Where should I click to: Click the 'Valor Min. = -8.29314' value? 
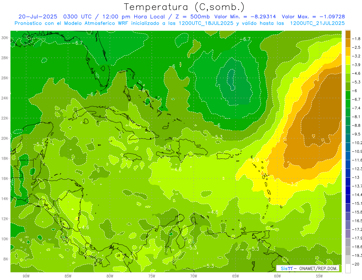pos(245,17)
